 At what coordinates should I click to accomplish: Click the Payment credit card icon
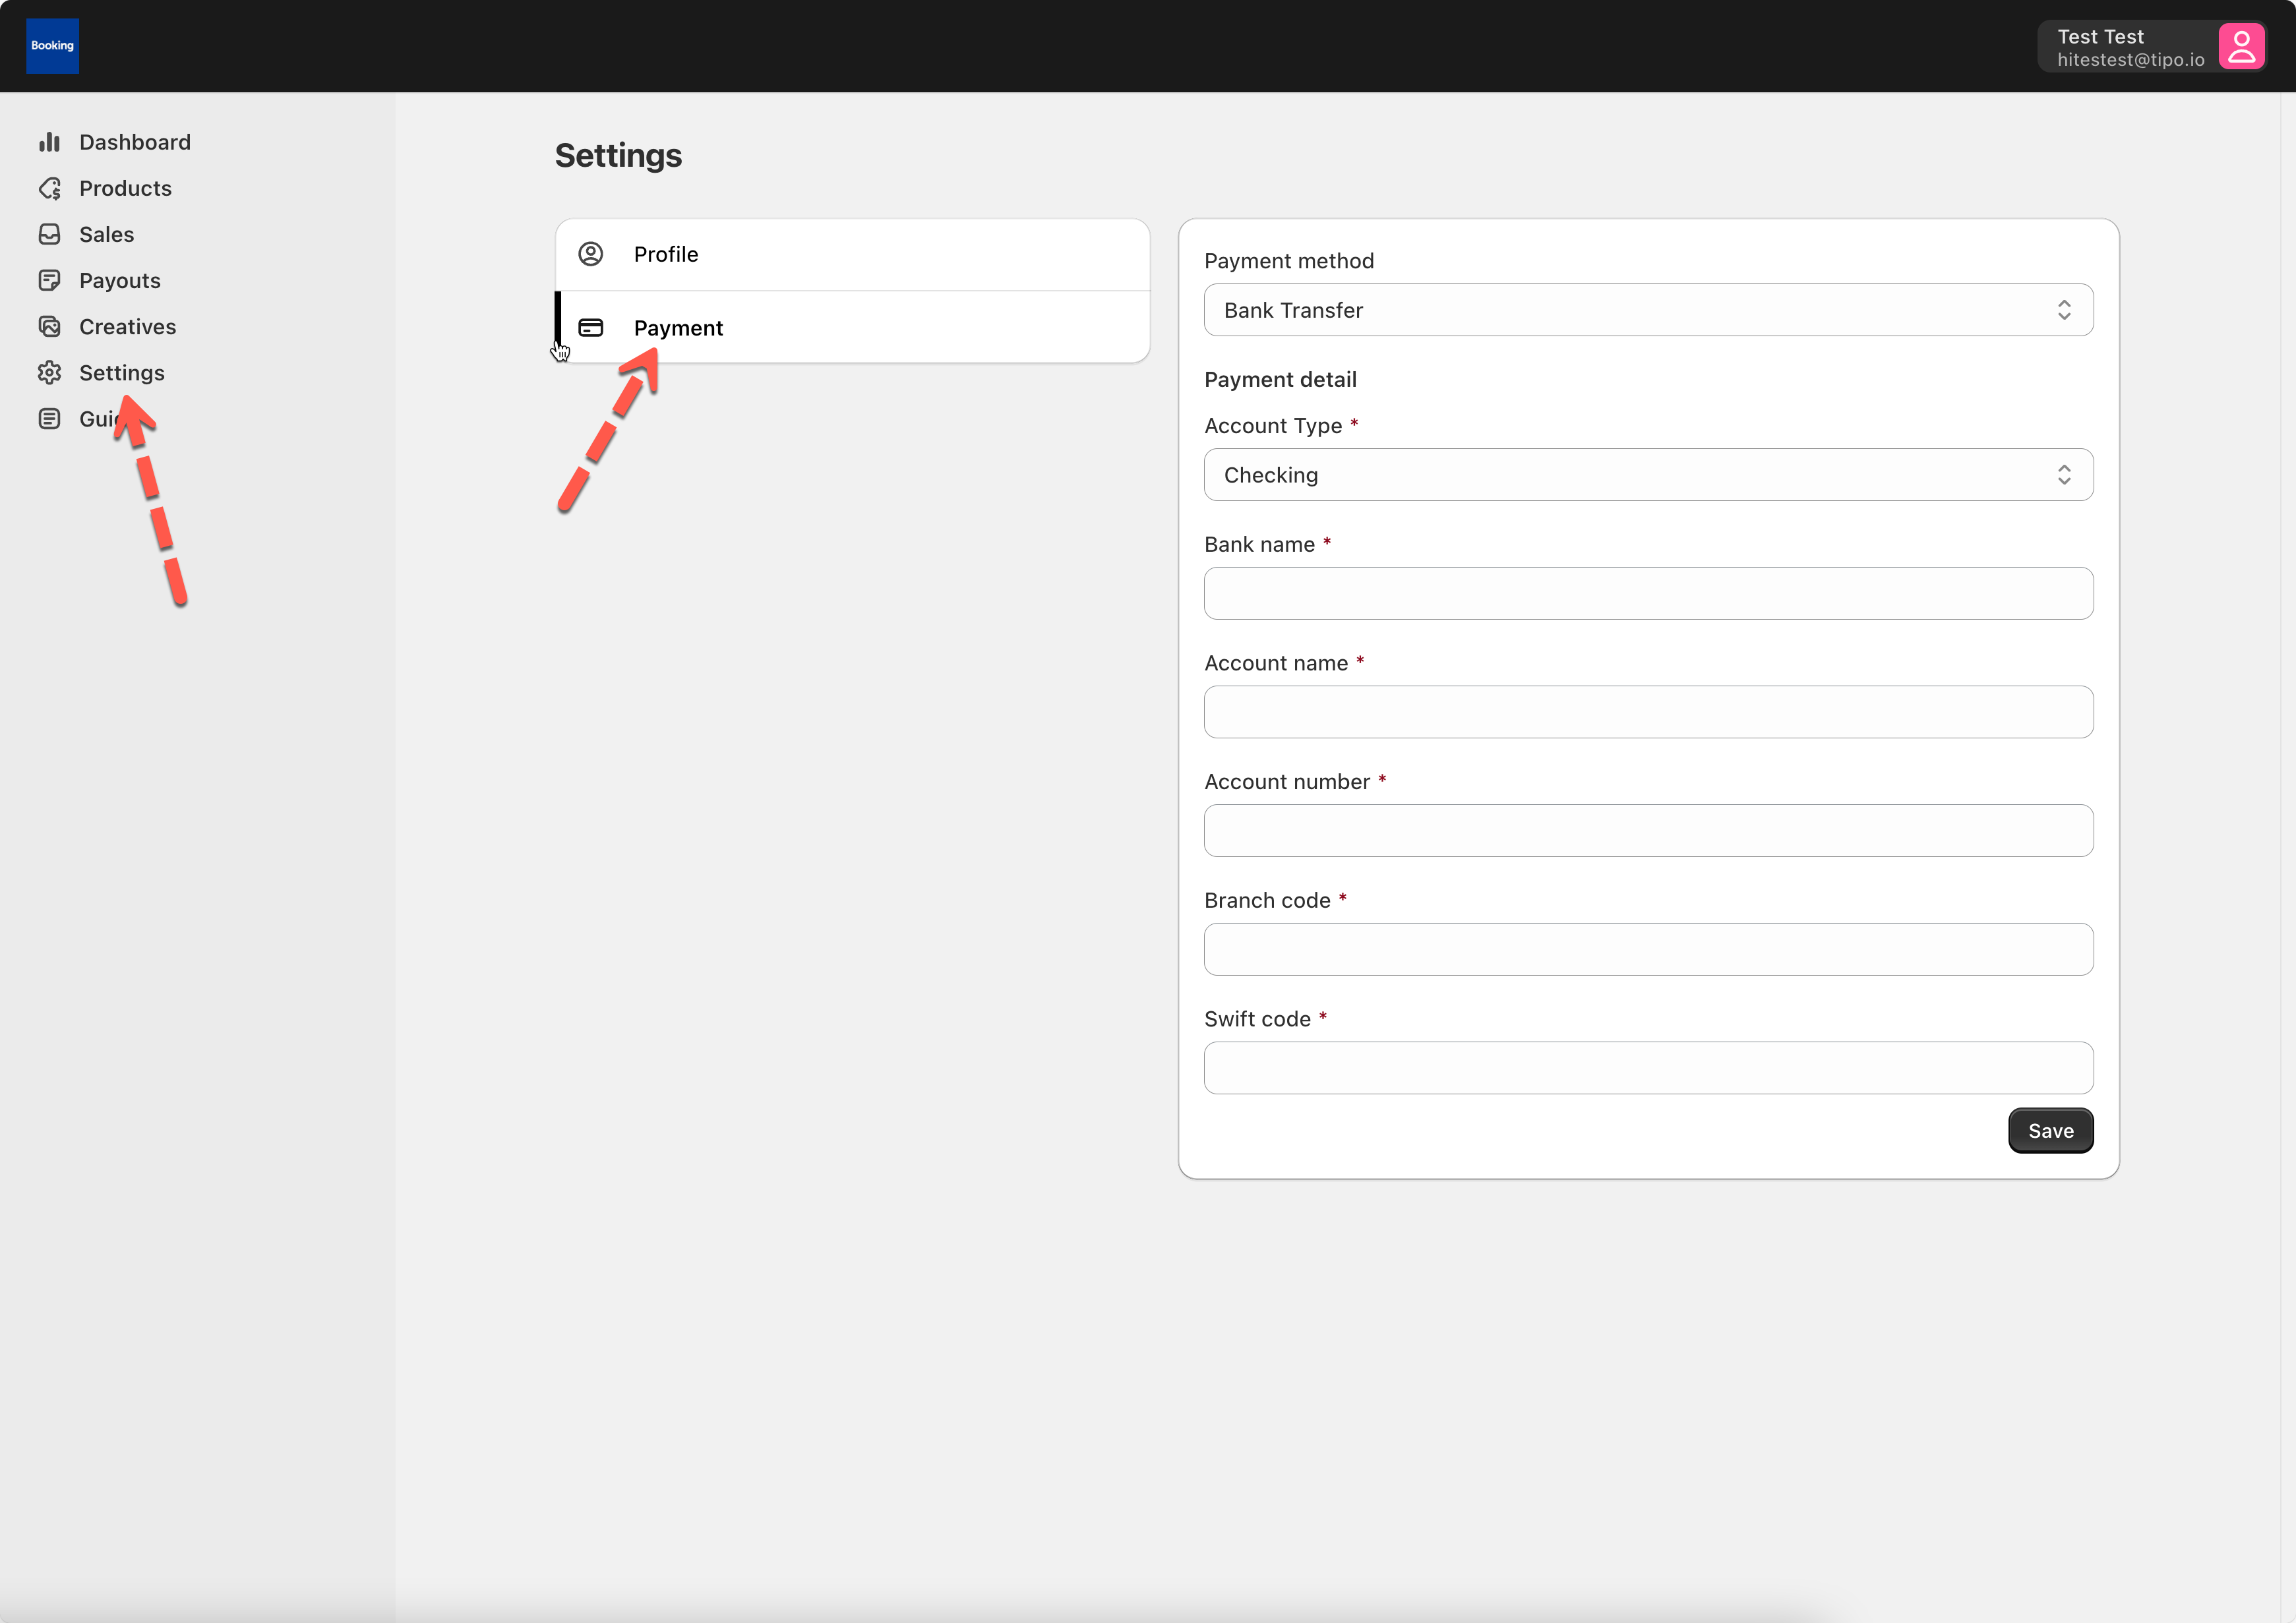tap(591, 328)
